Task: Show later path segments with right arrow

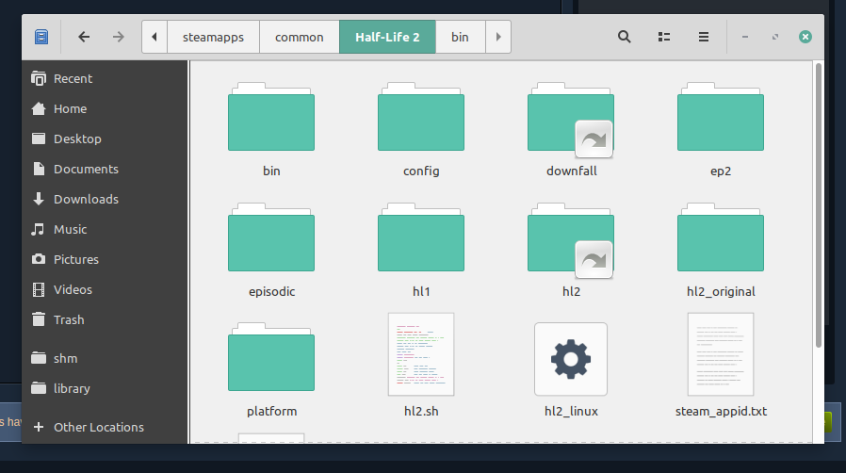Action: [498, 37]
